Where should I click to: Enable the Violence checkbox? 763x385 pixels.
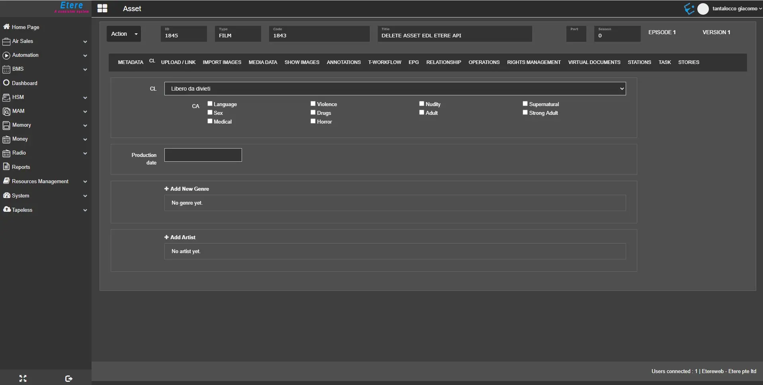tap(313, 104)
